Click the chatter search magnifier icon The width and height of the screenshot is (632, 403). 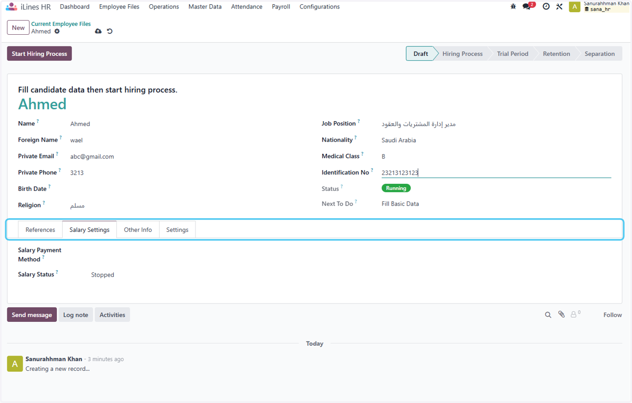click(548, 315)
